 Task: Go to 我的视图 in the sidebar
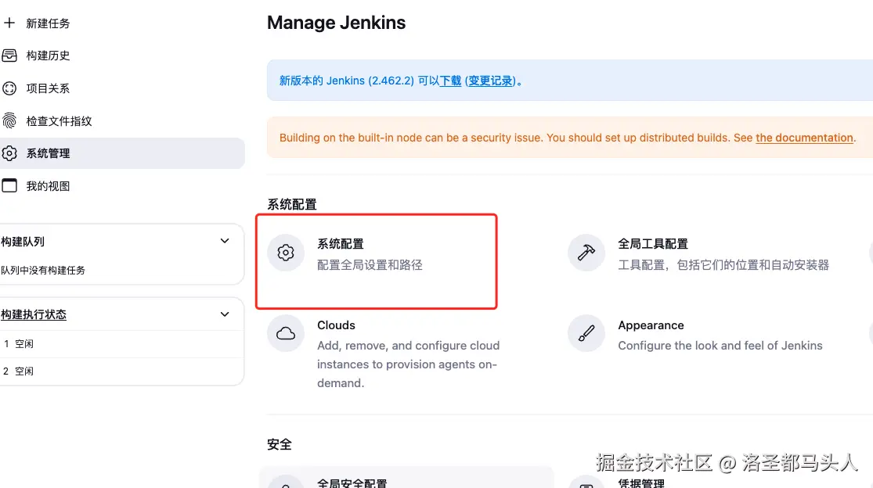click(48, 186)
